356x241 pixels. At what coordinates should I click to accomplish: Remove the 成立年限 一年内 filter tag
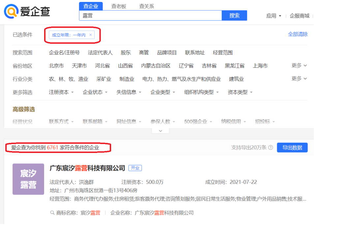point(91,35)
